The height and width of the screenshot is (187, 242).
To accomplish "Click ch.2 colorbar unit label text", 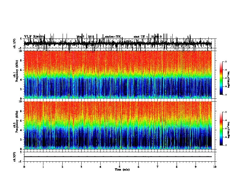I will pos(229,130).
